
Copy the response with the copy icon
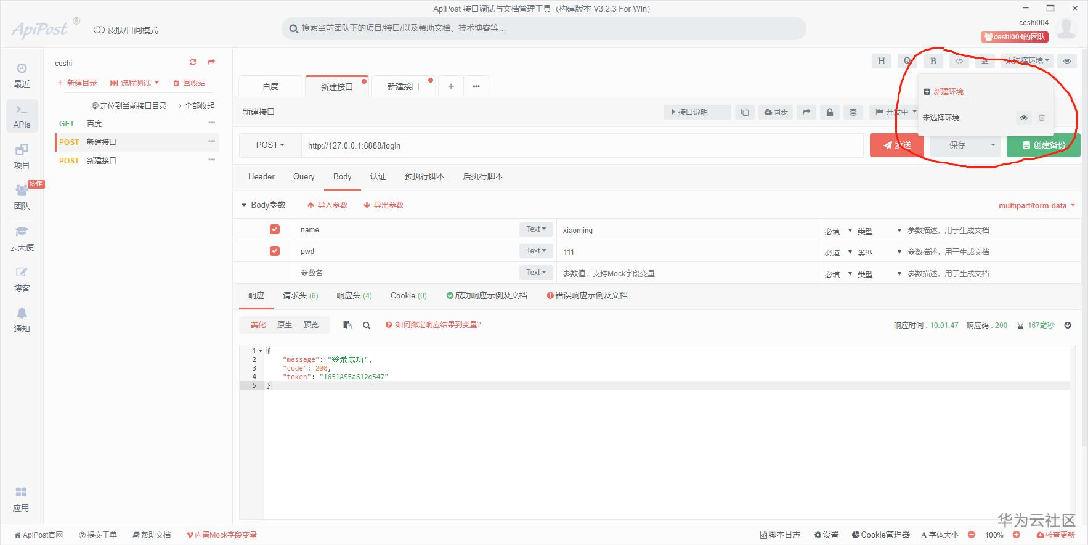347,325
